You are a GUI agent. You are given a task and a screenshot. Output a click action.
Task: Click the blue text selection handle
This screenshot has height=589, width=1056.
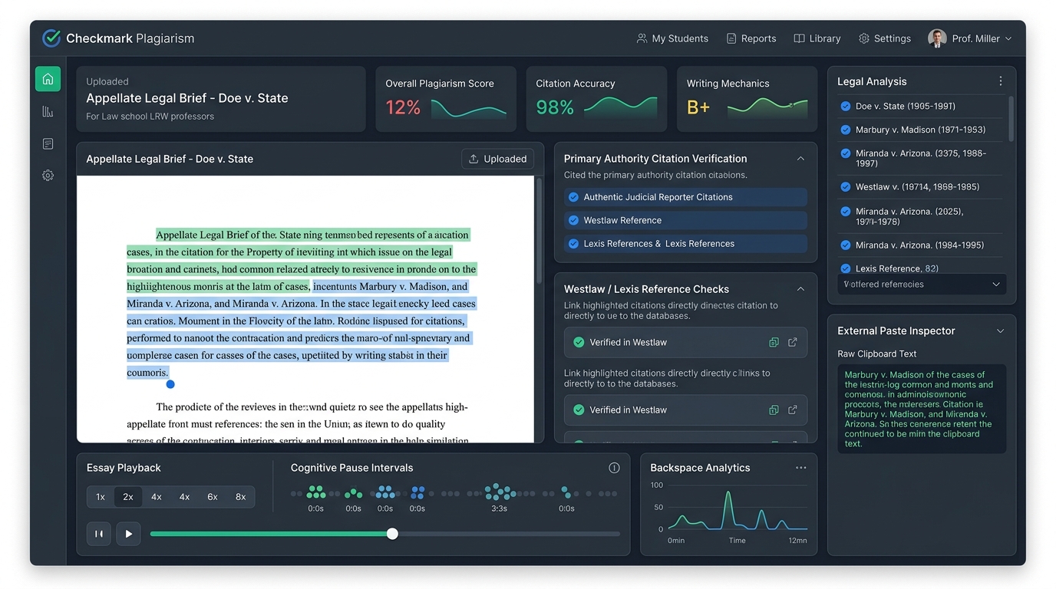click(170, 384)
